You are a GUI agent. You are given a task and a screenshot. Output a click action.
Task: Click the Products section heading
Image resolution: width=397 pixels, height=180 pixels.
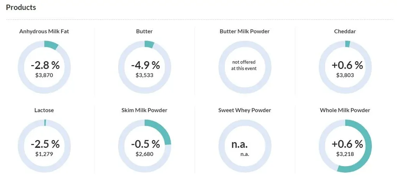click(21, 7)
